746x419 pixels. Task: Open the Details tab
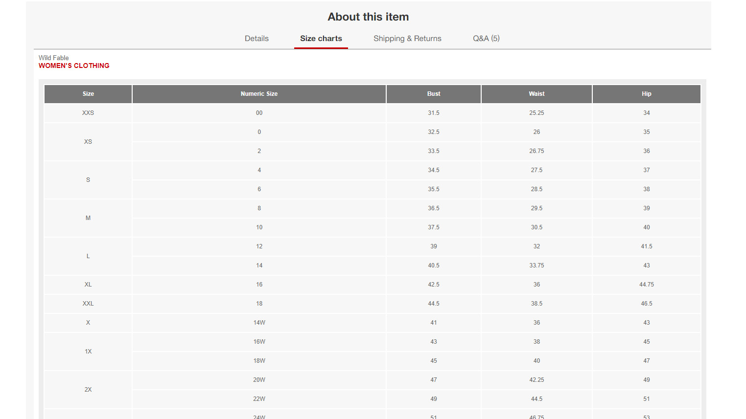[x=256, y=39]
